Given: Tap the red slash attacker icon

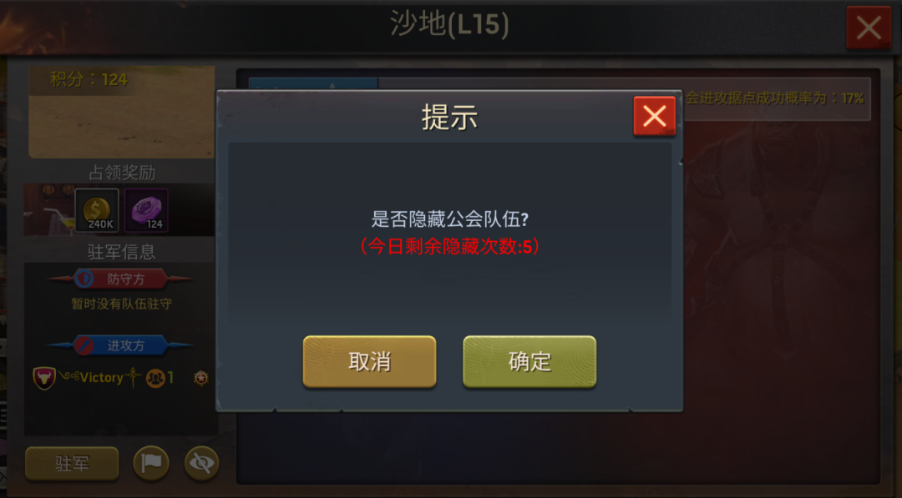Looking at the screenshot, I should tap(84, 345).
